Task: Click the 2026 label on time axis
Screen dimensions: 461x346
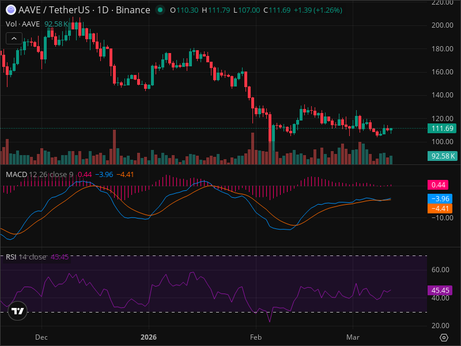Action: (x=149, y=337)
